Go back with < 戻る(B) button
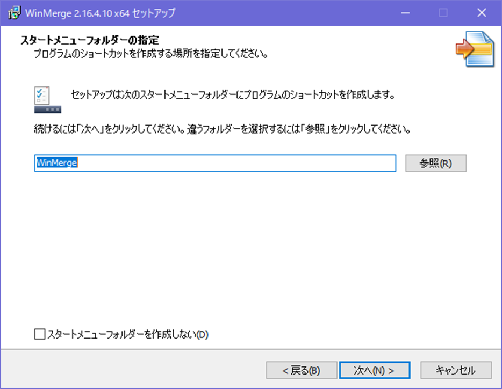 coord(302,370)
